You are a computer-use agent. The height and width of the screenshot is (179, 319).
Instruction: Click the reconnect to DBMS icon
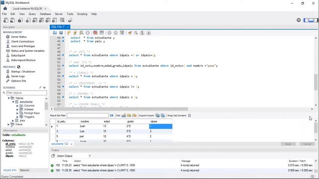(x=70, y=20)
